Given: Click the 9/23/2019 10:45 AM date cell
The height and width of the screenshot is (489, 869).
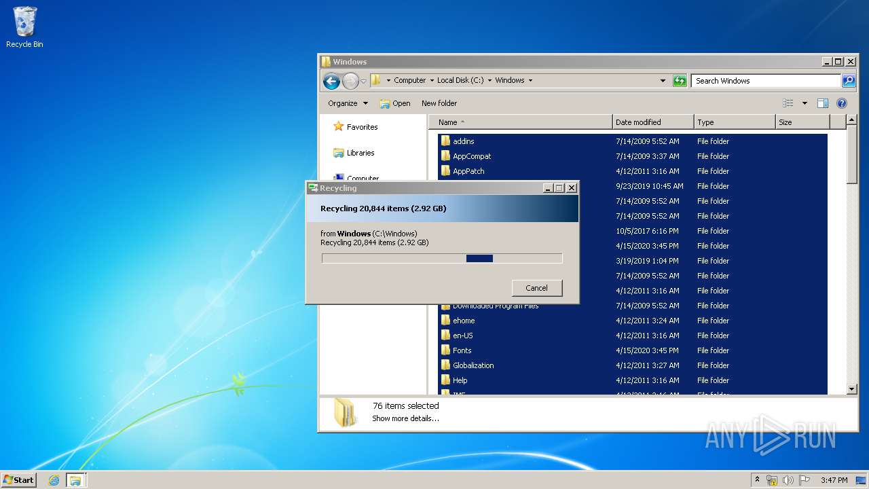Looking at the screenshot, I should (x=650, y=186).
